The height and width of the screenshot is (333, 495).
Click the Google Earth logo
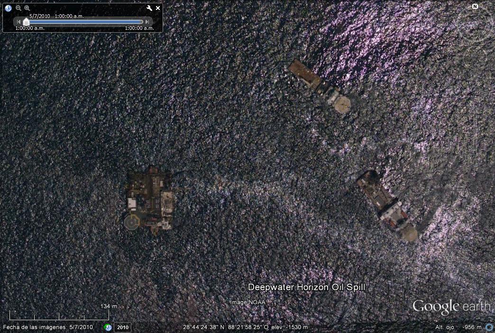451,307
